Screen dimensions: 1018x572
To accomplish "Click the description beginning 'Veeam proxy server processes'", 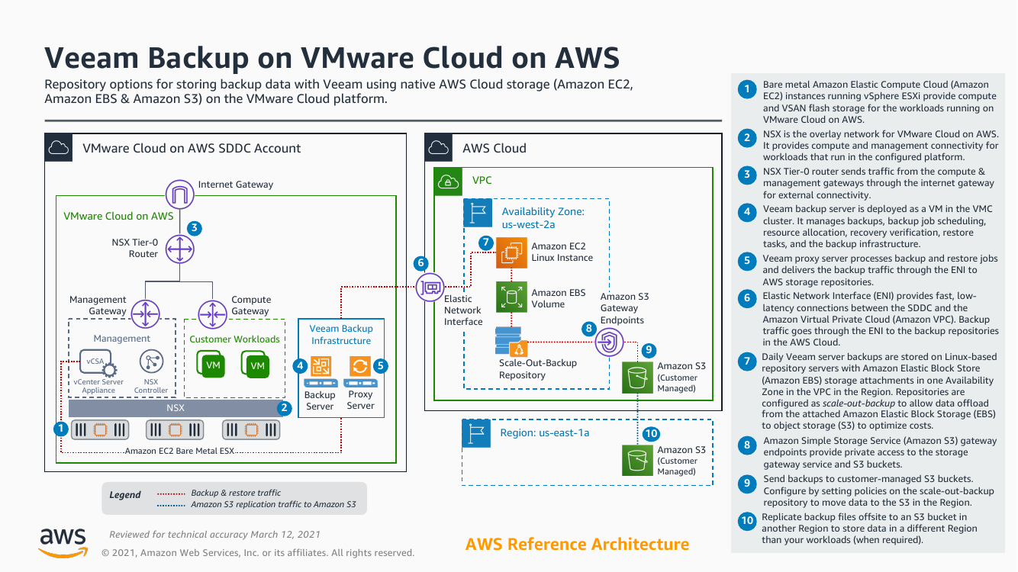I will [881, 270].
